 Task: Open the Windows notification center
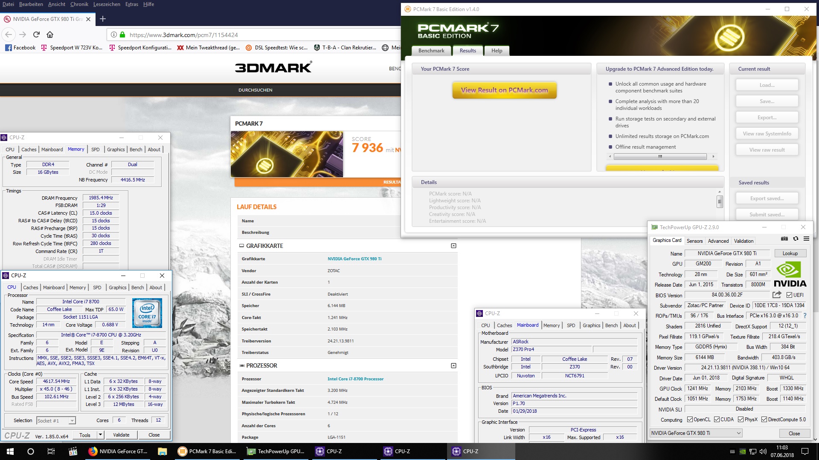point(805,451)
